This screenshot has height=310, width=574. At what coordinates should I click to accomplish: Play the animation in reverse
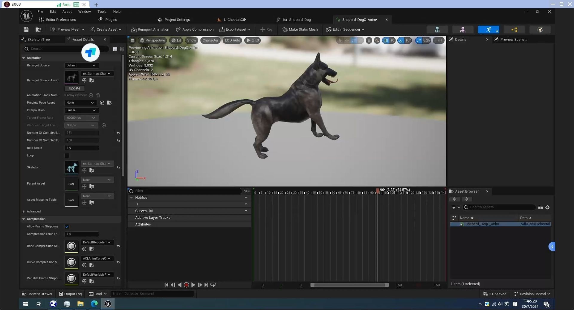coord(179,285)
